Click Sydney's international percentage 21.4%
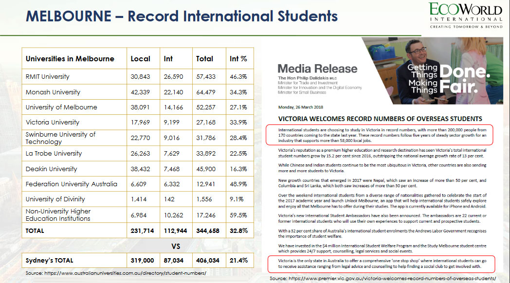The height and width of the screenshot is (283, 510). pos(239,261)
